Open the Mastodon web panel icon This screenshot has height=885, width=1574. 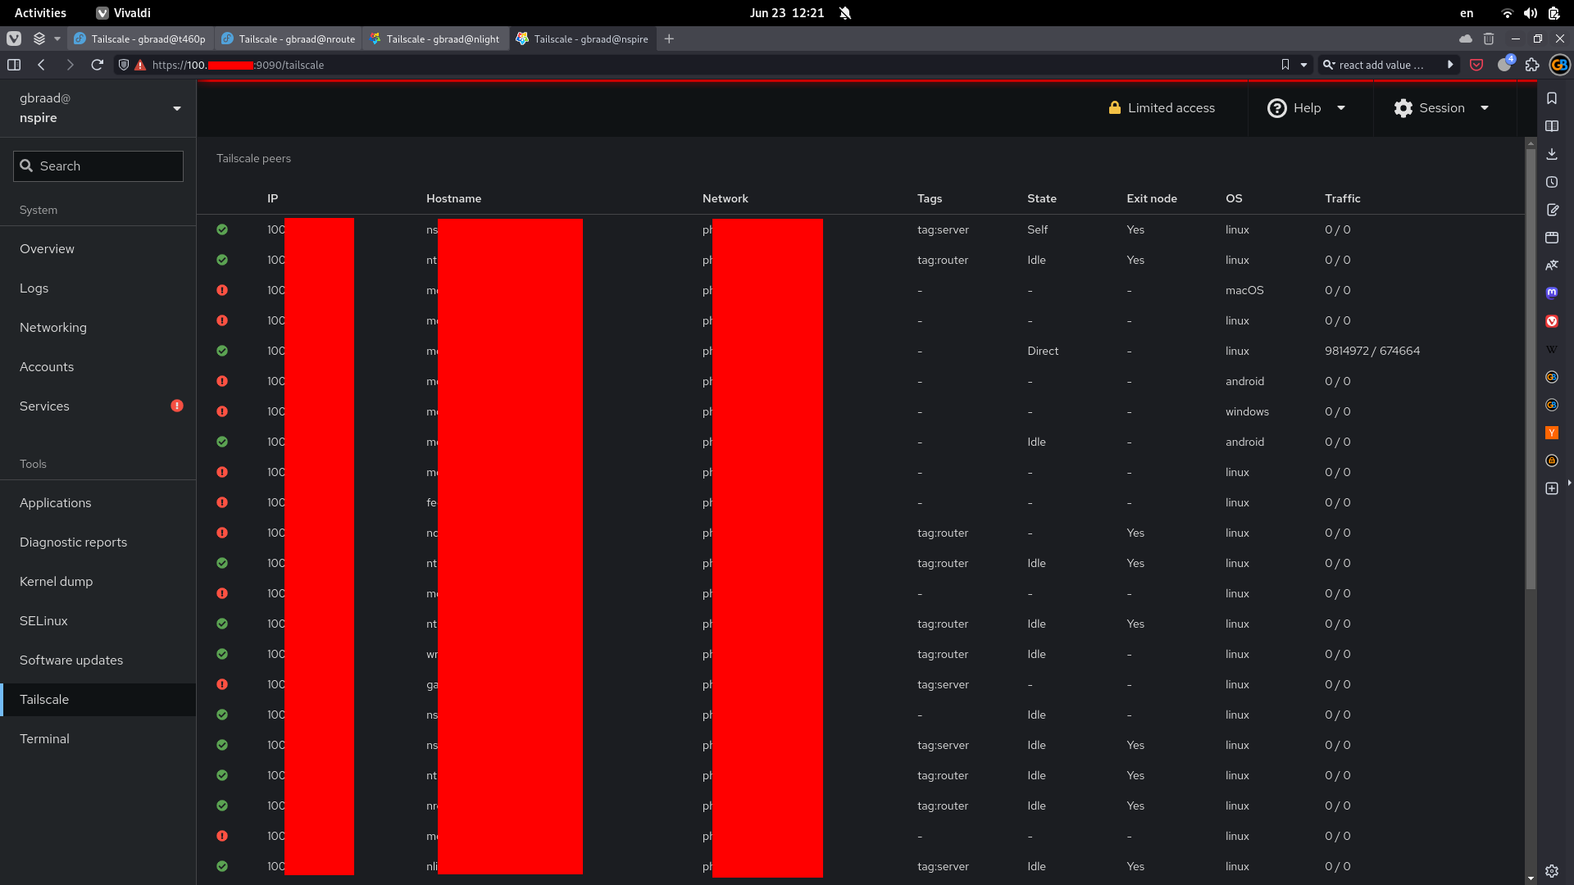(x=1552, y=293)
